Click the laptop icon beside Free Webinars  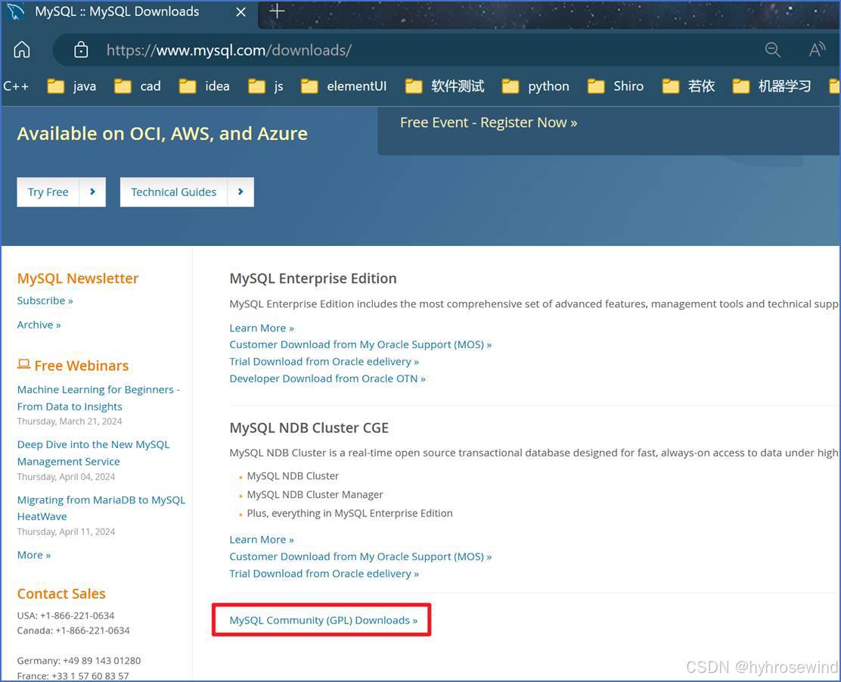[23, 364]
